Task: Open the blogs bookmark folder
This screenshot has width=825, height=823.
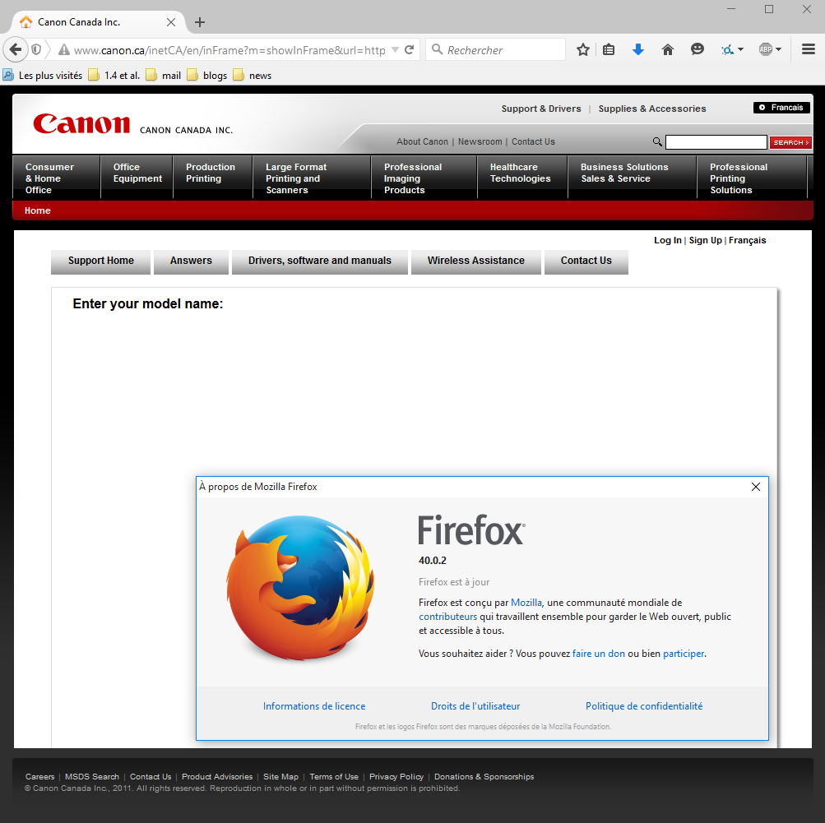Action: click(x=207, y=75)
